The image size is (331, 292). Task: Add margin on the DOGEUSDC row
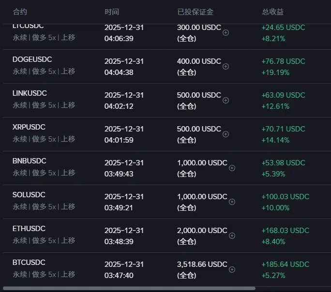(226, 66)
